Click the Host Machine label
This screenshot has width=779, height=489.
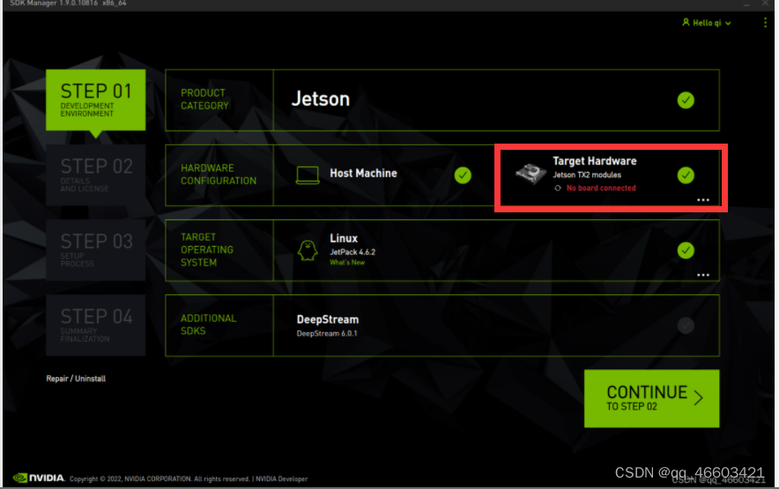(x=363, y=174)
